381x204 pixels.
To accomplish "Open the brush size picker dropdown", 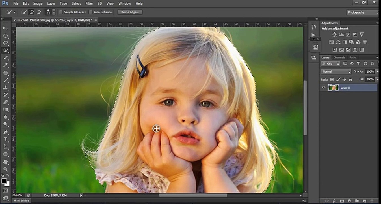I will [x=54, y=12].
